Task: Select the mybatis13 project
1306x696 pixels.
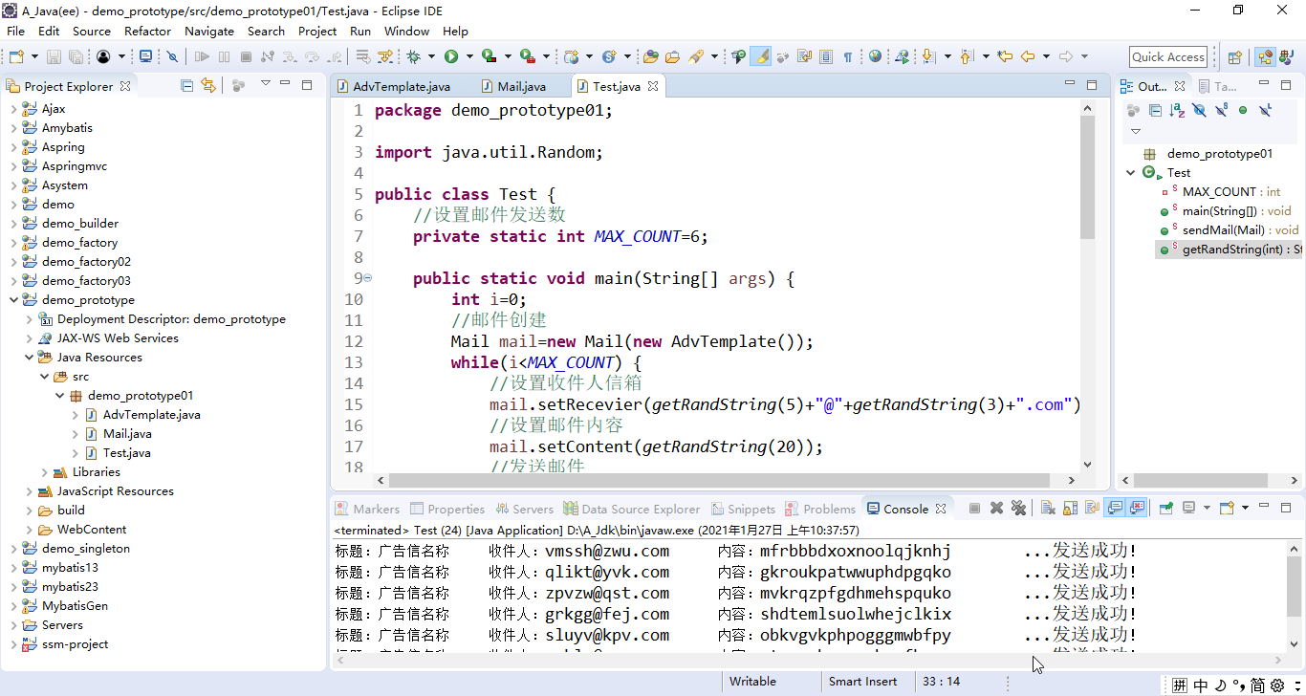Action: pos(70,568)
